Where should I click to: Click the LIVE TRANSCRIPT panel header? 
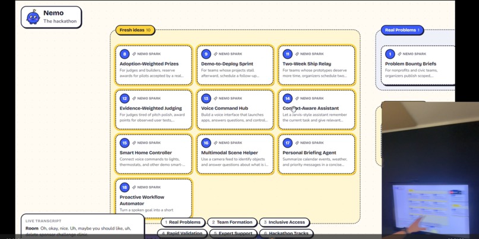pos(43,221)
